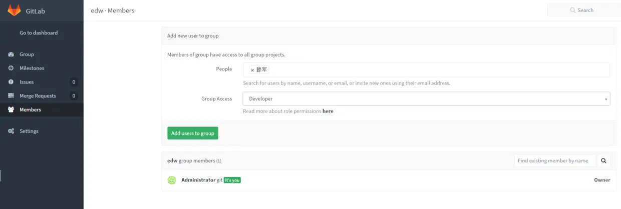Click the Issues exclamation icon
The image size is (621, 209).
coord(11,82)
